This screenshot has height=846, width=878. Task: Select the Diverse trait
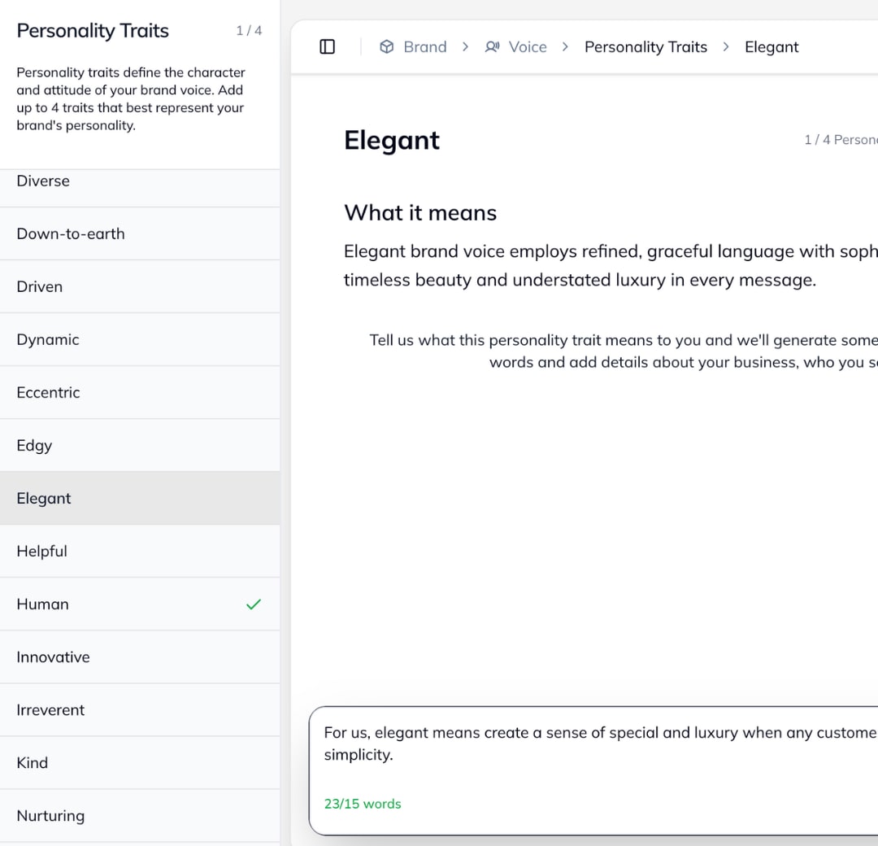(x=43, y=181)
